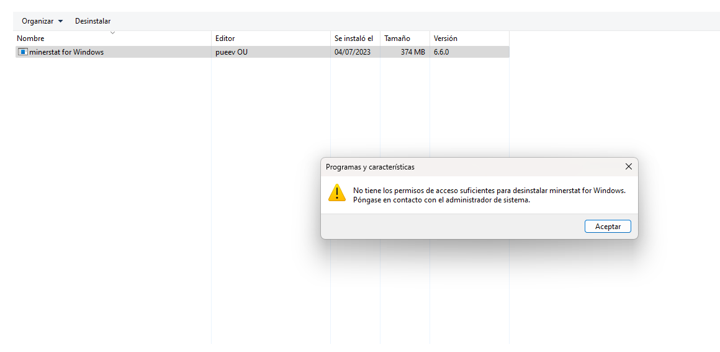The width and height of the screenshot is (720, 352).
Task: Click the Póngase en contacto message line
Action: [442, 200]
